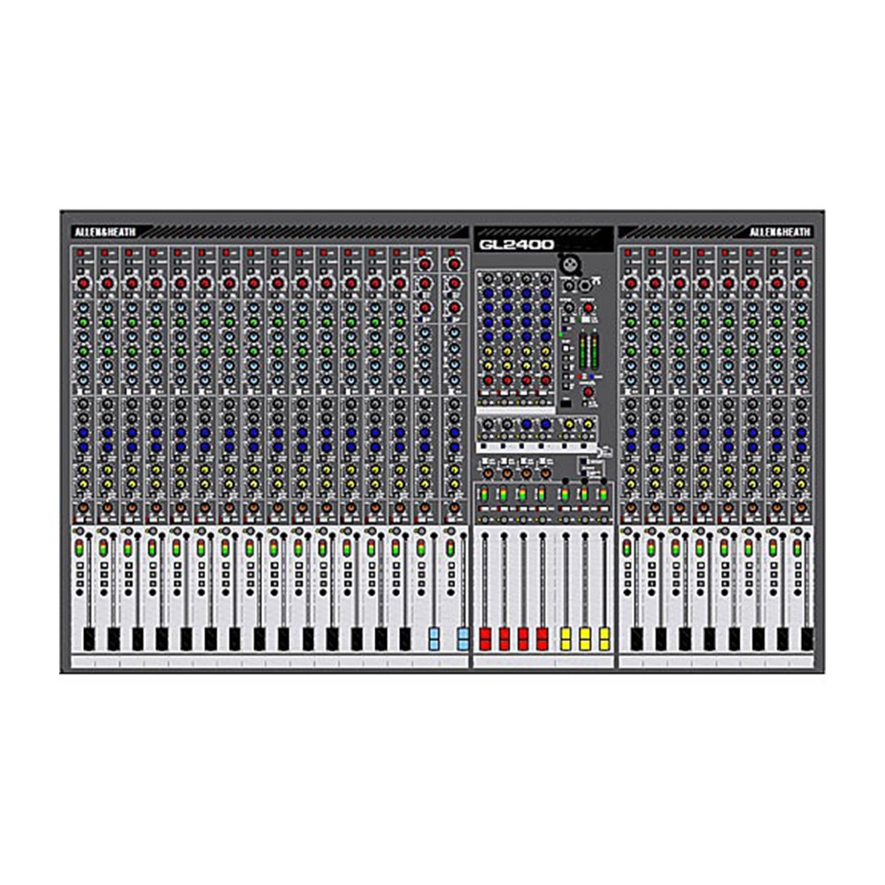Click the upper dark blue aux knob on channel 1
Viewport: 885px width, 885px height.
pos(82,434)
